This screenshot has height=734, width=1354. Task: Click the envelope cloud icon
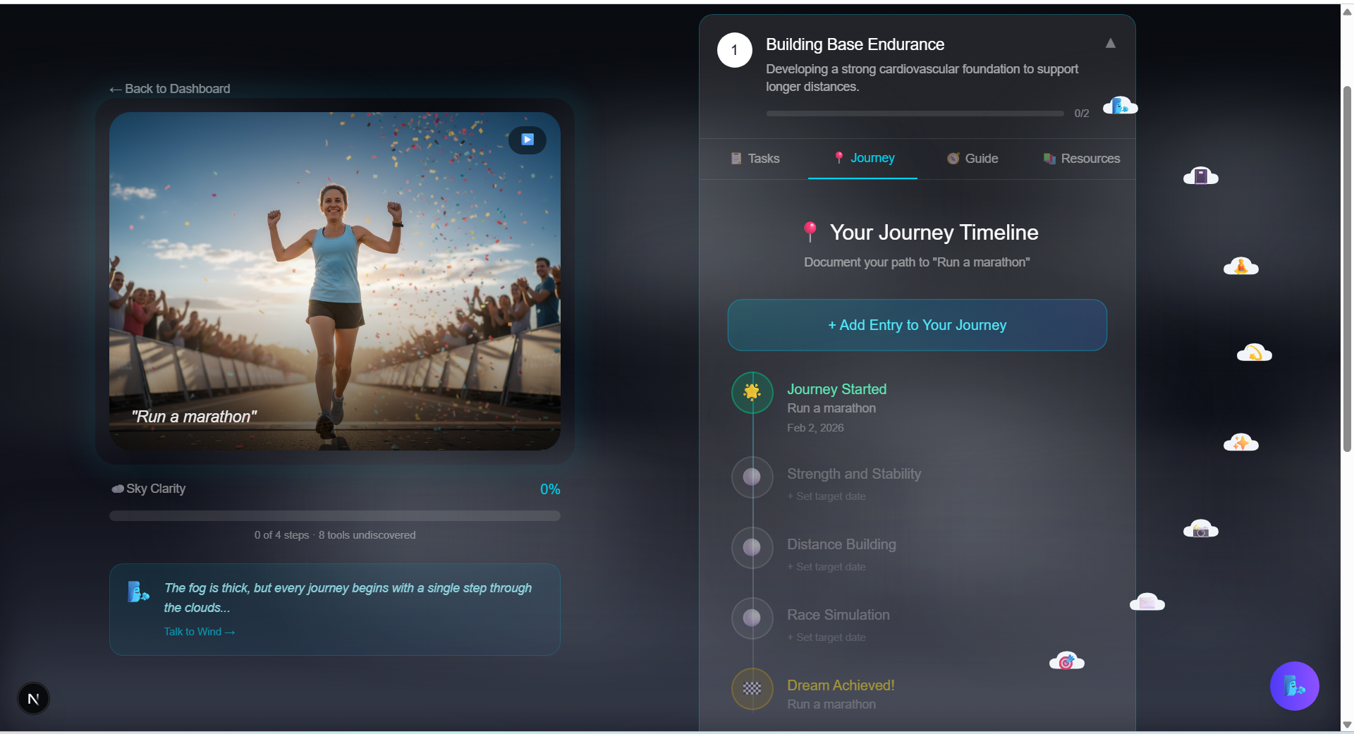click(x=1147, y=602)
